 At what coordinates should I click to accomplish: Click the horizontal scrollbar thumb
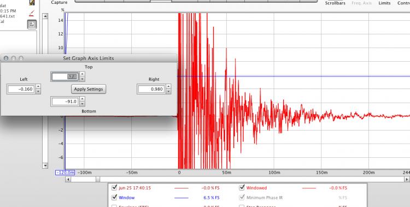click(97, 179)
